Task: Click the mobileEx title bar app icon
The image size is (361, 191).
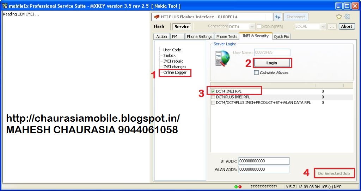Action: pos(5,6)
